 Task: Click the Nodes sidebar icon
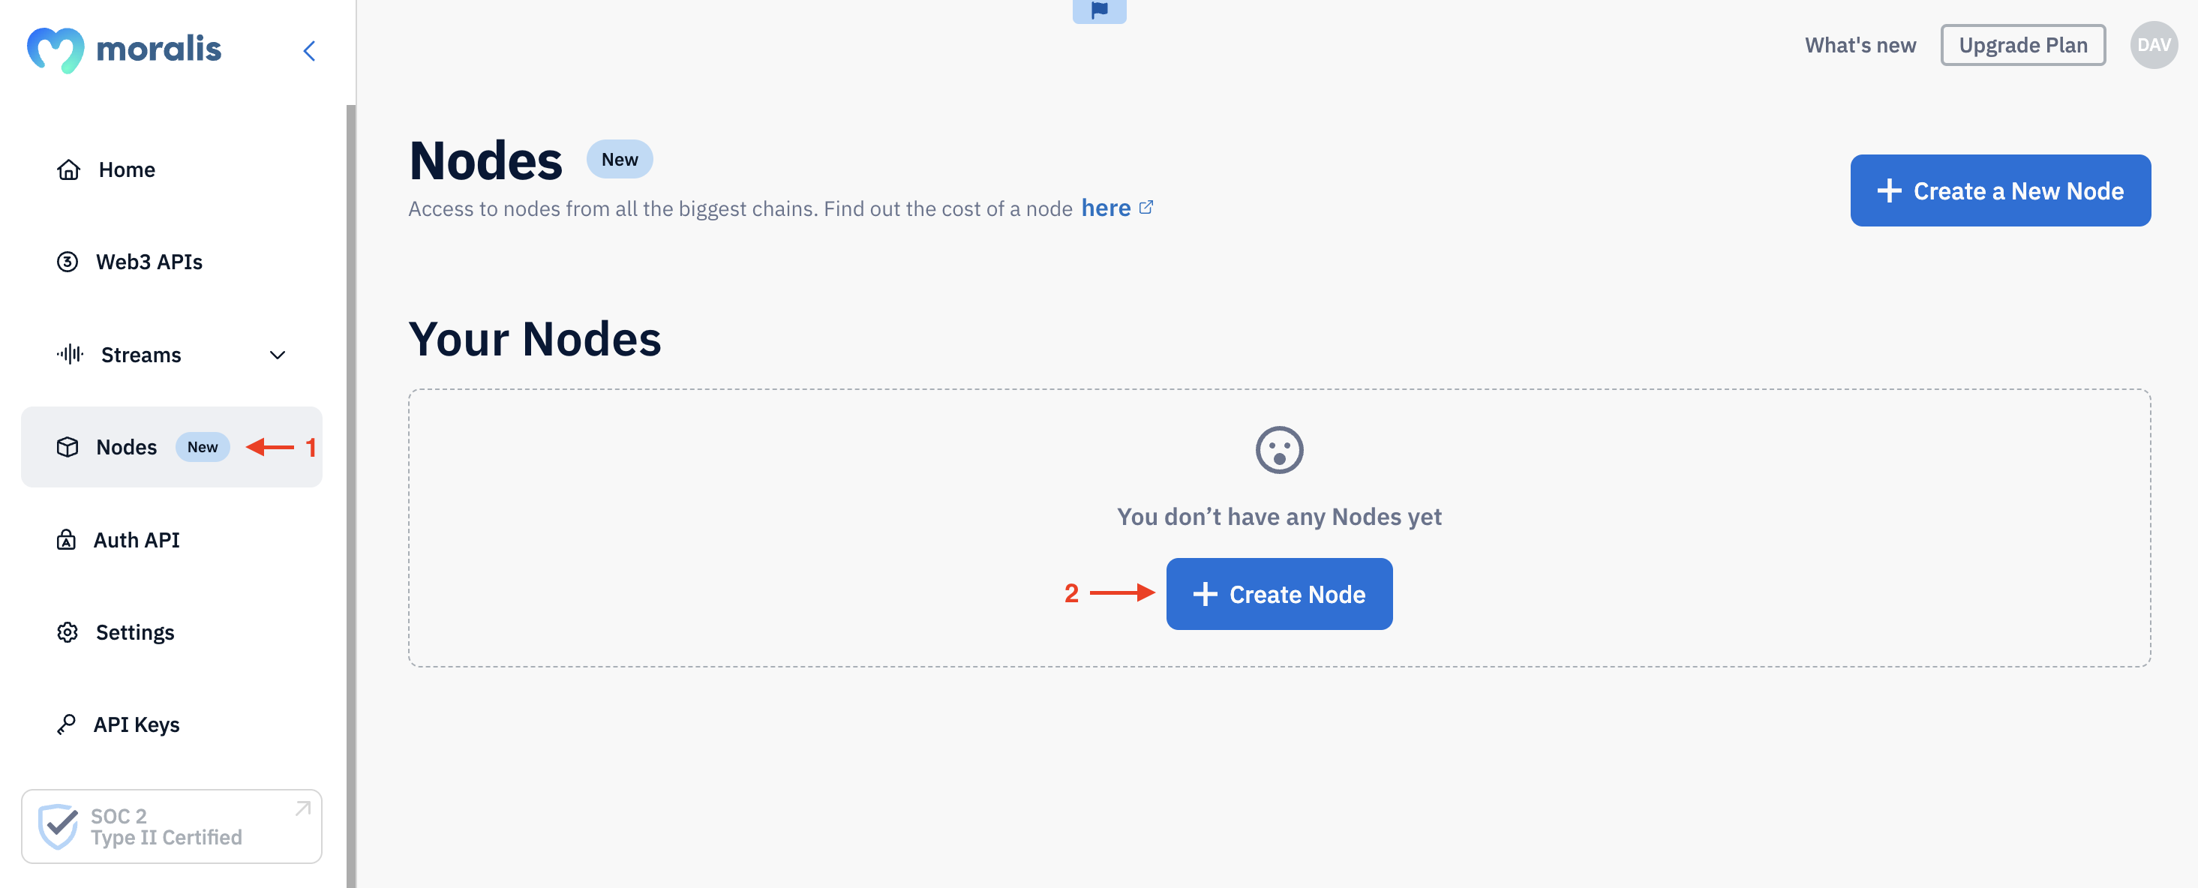66,445
